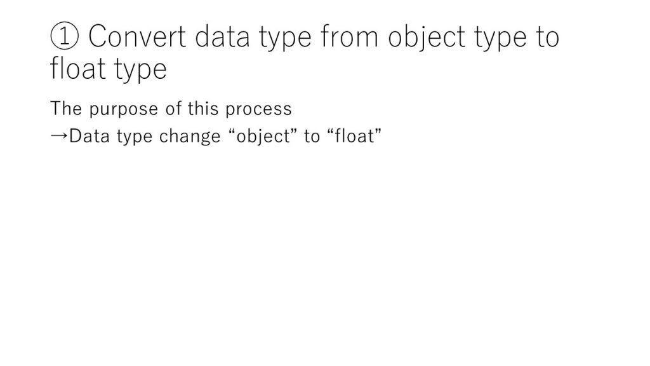650x366 pixels.
Task: Click the last word "type" on the second title line
Action: (140, 69)
